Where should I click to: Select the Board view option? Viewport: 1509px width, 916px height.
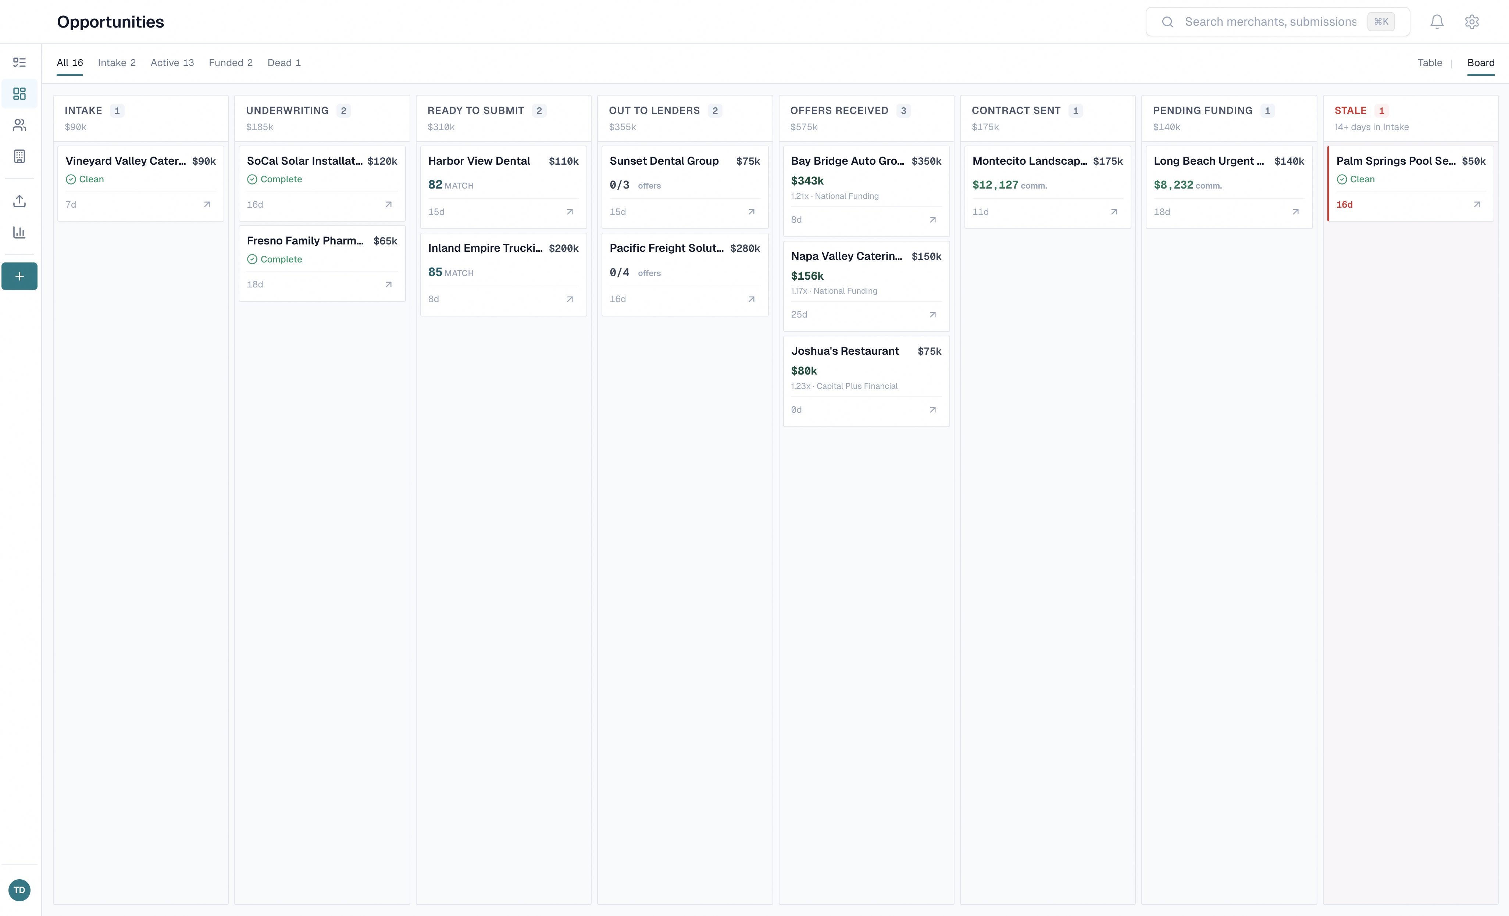(x=1480, y=62)
